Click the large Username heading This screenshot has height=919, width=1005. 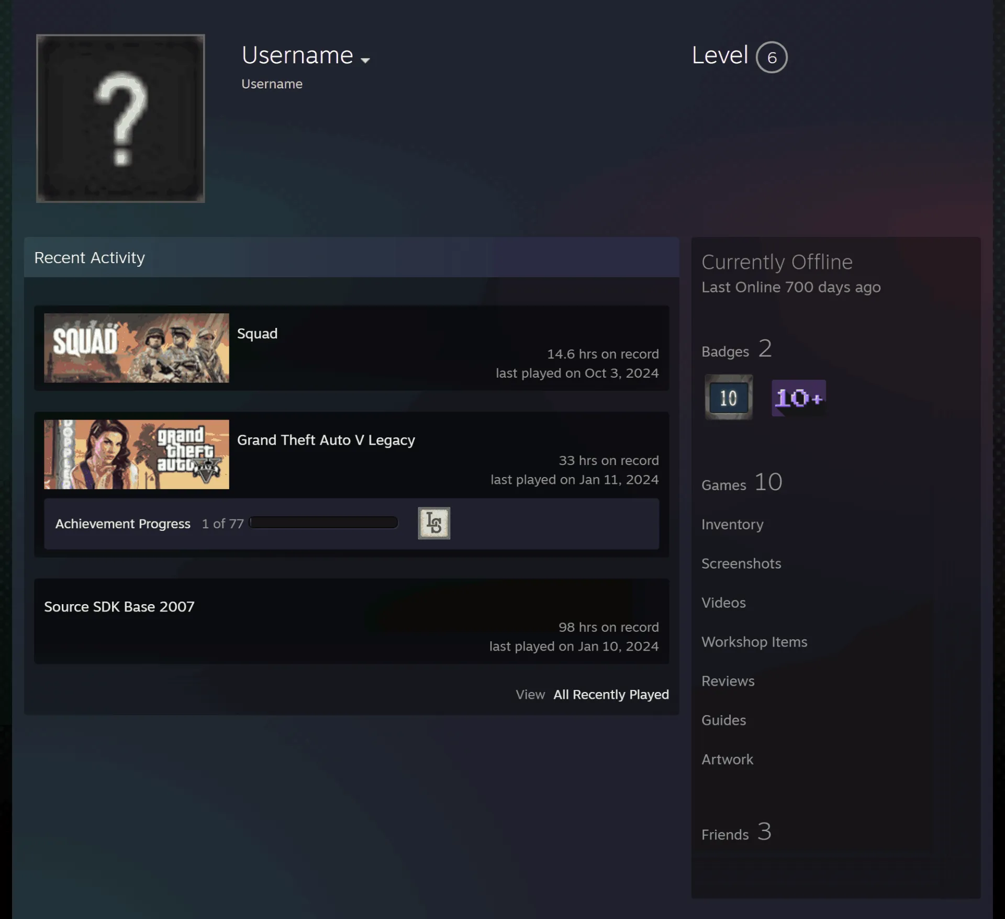pyautogui.click(x=297, y=55)
